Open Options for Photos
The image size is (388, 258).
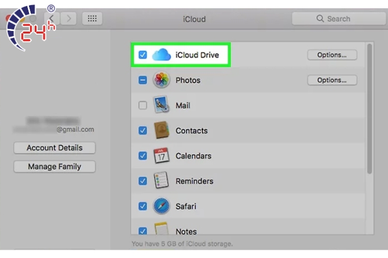332,80
